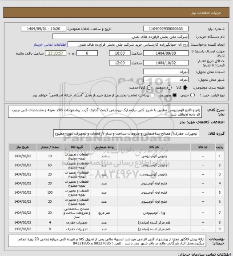Select the خدمت radio button
This screenshot has height=256, width=233.
tap(169, 88)
